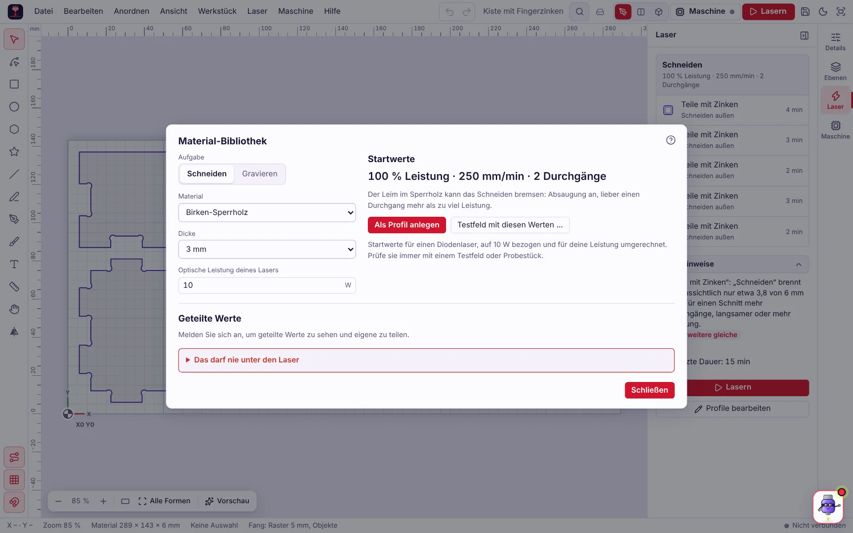The width and height of the screenshot is (853, 533).
Task: Pick the star shape tool
Action: point(14,151)
